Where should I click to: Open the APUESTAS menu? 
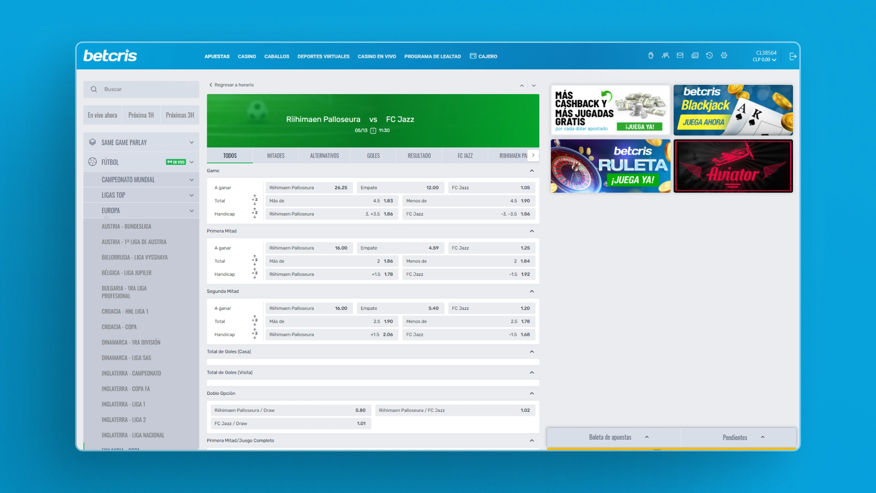(217, 57)
